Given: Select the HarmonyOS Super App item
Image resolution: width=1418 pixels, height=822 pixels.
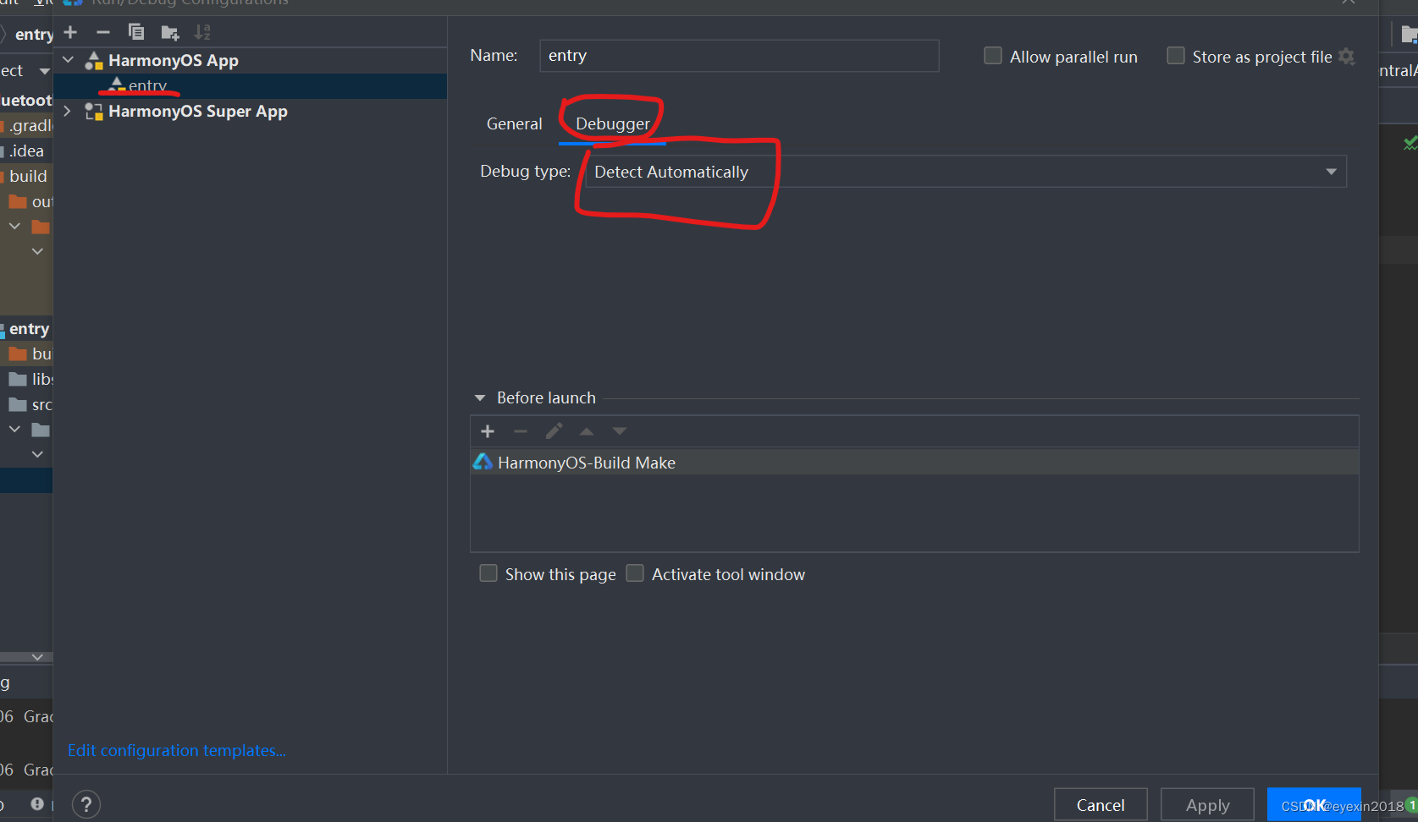Looking at the screenshot, I should 197,111.
